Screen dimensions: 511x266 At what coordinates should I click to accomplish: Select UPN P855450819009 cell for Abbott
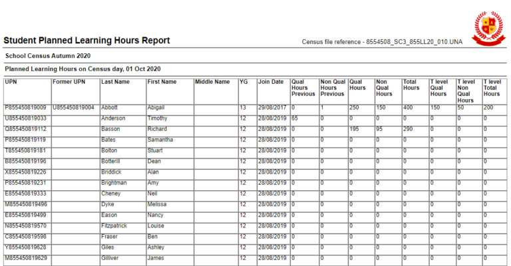point(25,108)
